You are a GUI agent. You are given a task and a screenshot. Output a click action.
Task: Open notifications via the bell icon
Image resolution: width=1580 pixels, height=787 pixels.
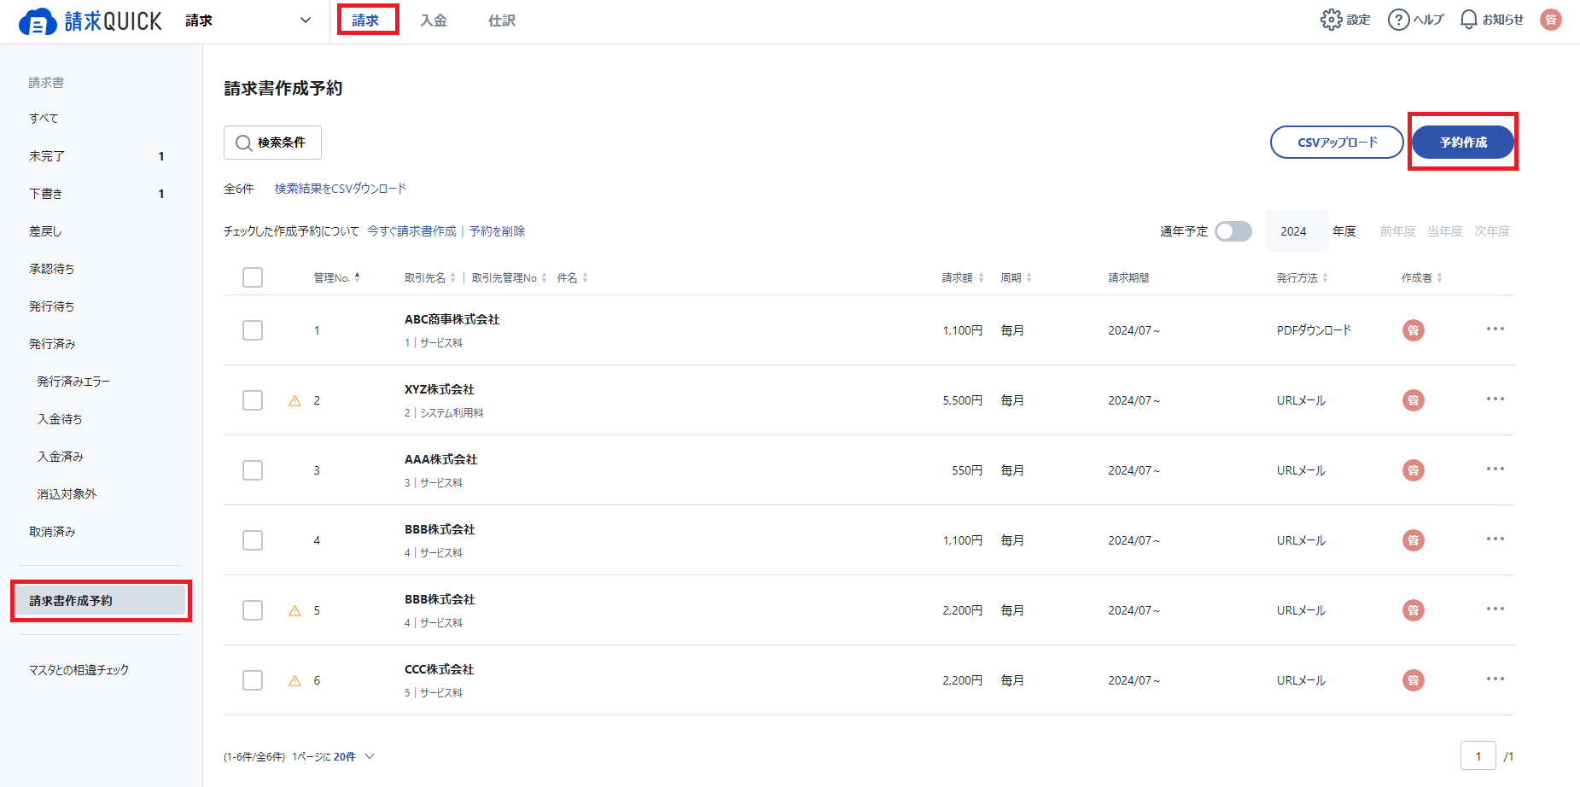pos(1468,20)
